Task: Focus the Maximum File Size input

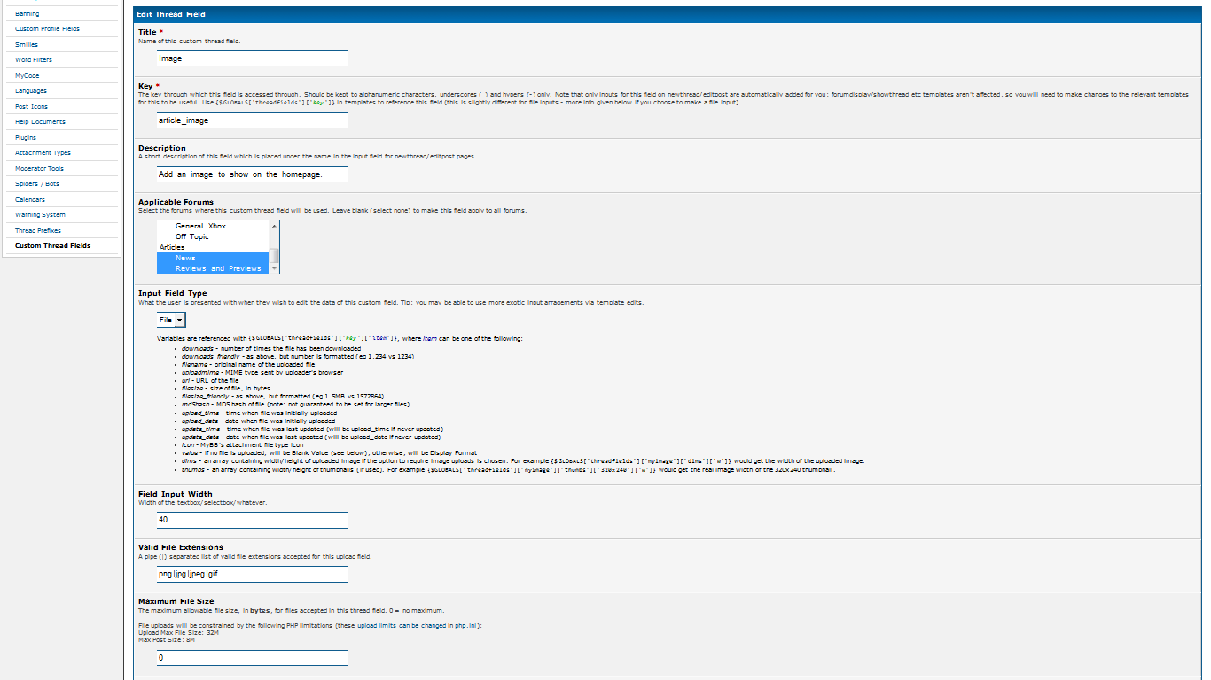Action: (253, 658)
